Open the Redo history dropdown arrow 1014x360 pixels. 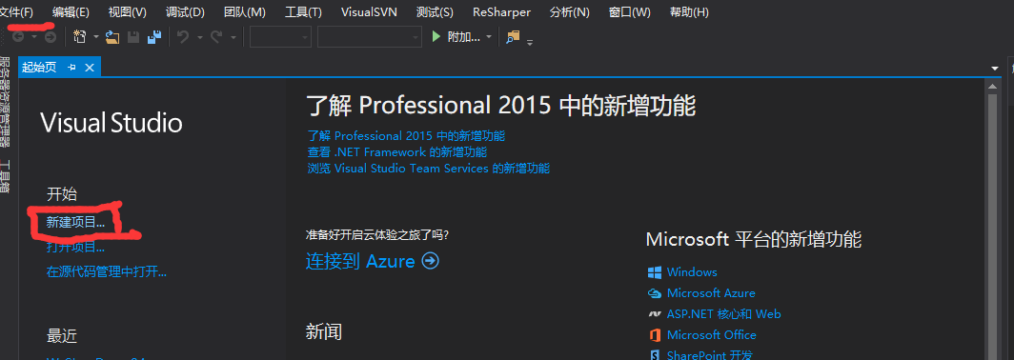pyautogui.click(x=233, y=37)
